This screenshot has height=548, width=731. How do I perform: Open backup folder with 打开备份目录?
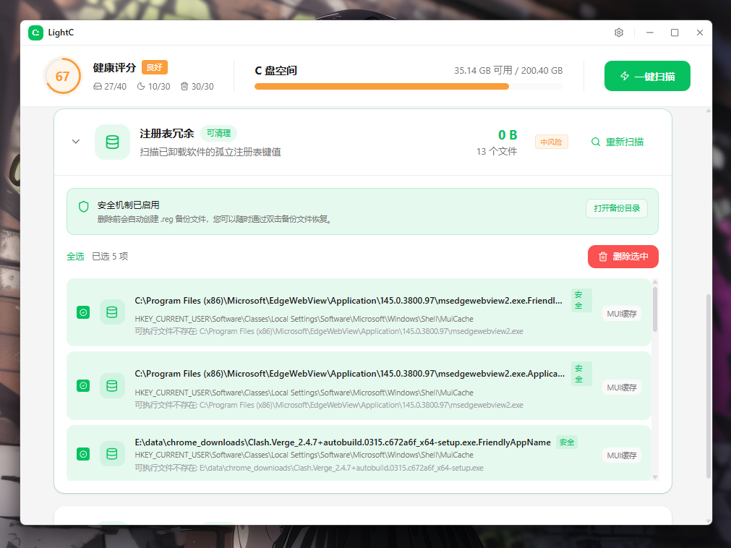[616, 208]
